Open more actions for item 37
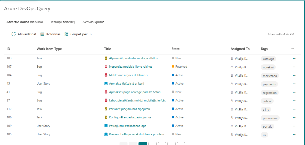The height and width of the screenshot is (145, 305). tap(294, 100)
